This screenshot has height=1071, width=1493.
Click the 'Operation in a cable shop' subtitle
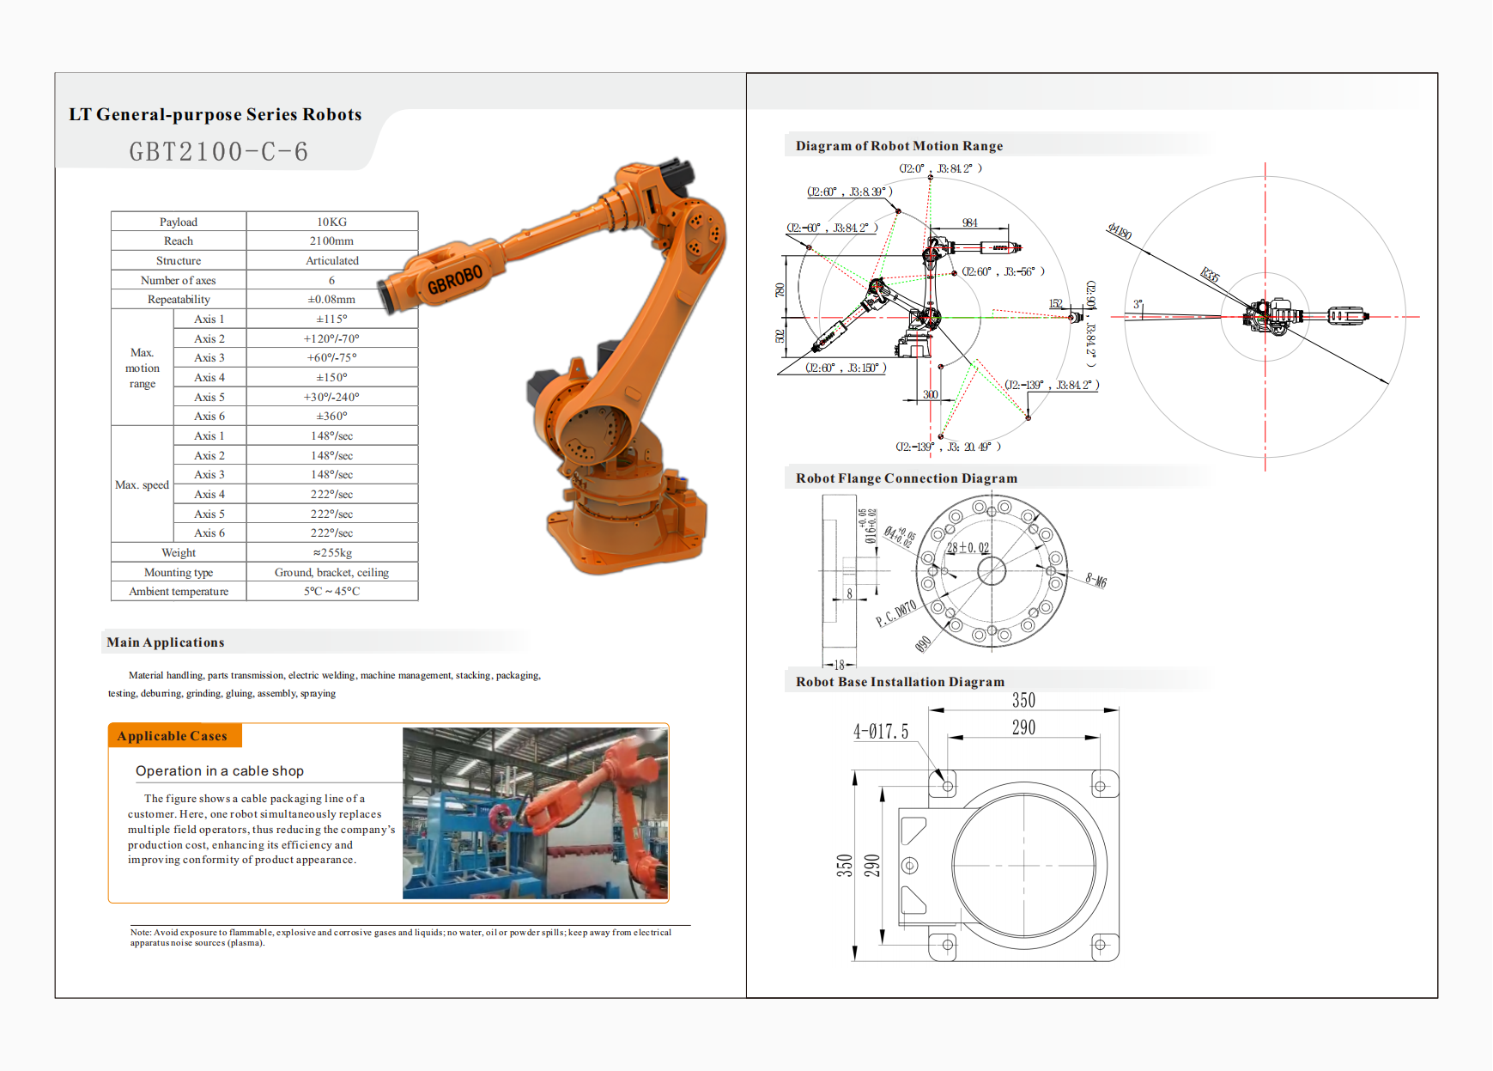[220, 771]
